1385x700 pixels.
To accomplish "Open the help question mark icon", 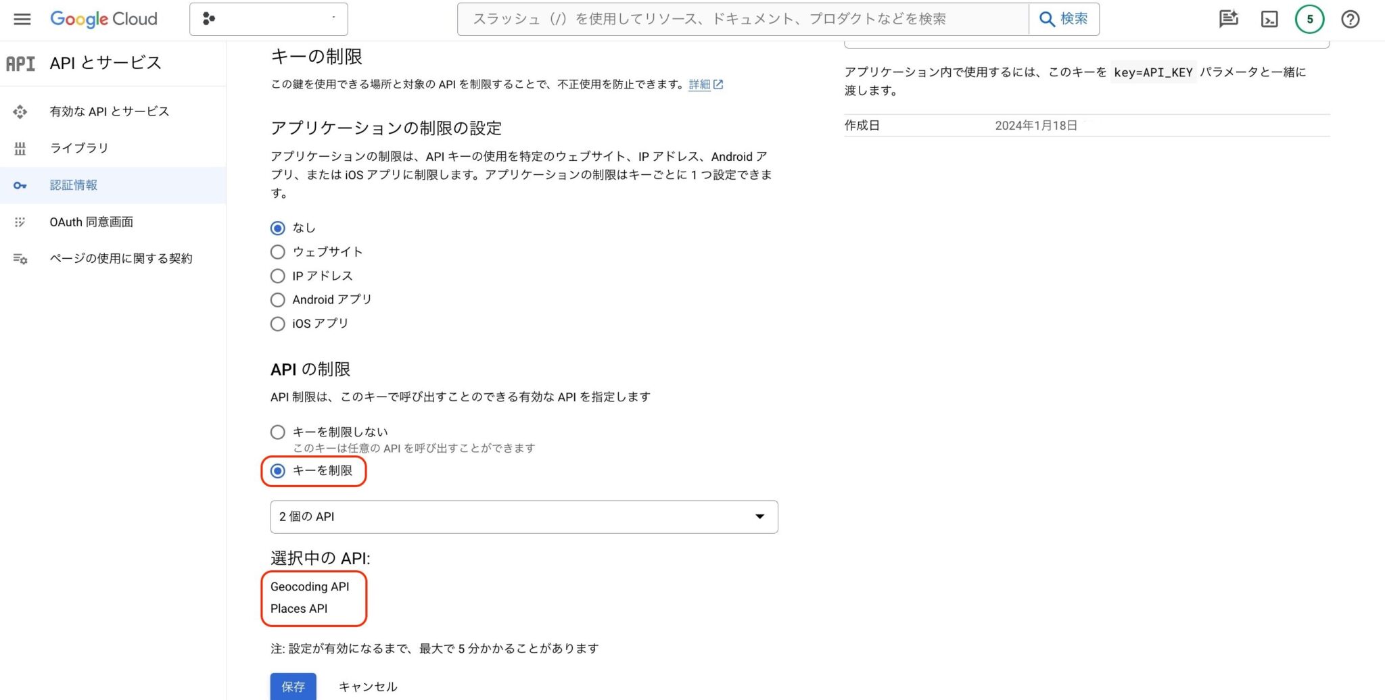I will pos(1350,19).
